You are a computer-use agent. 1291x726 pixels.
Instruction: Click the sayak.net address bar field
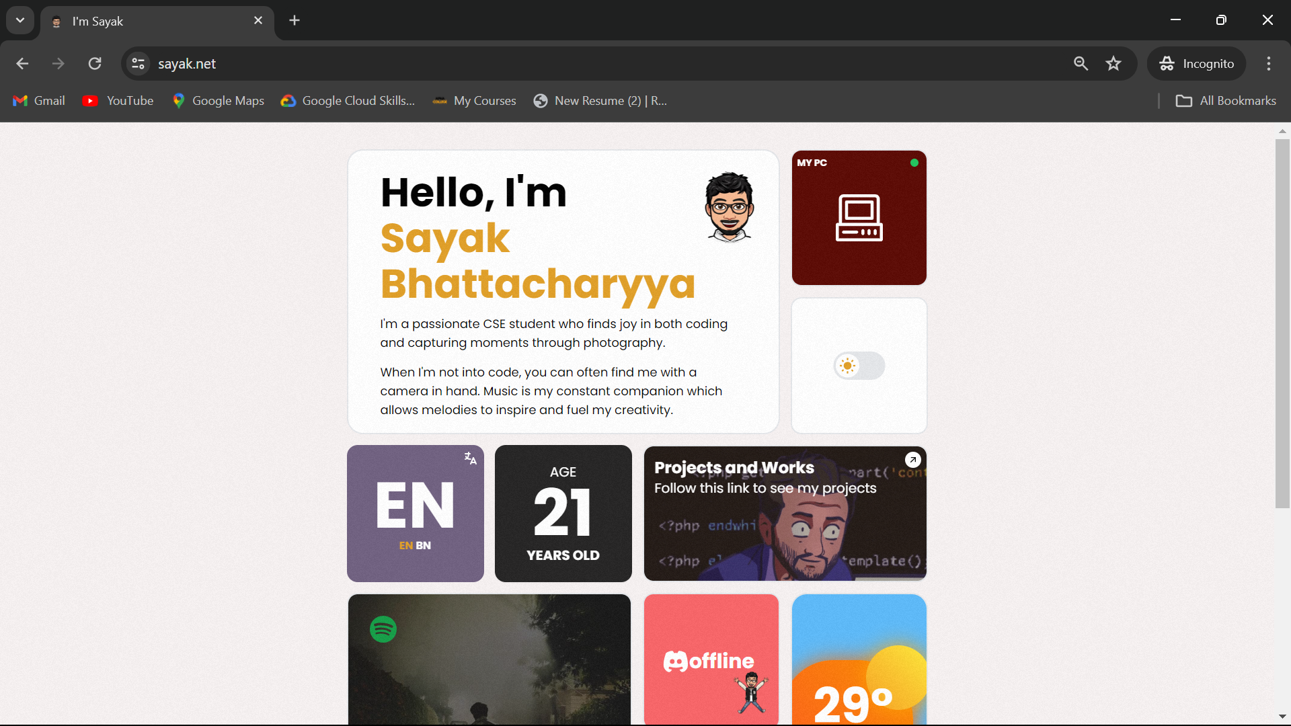pyautogui.click(x=538, y=64)
